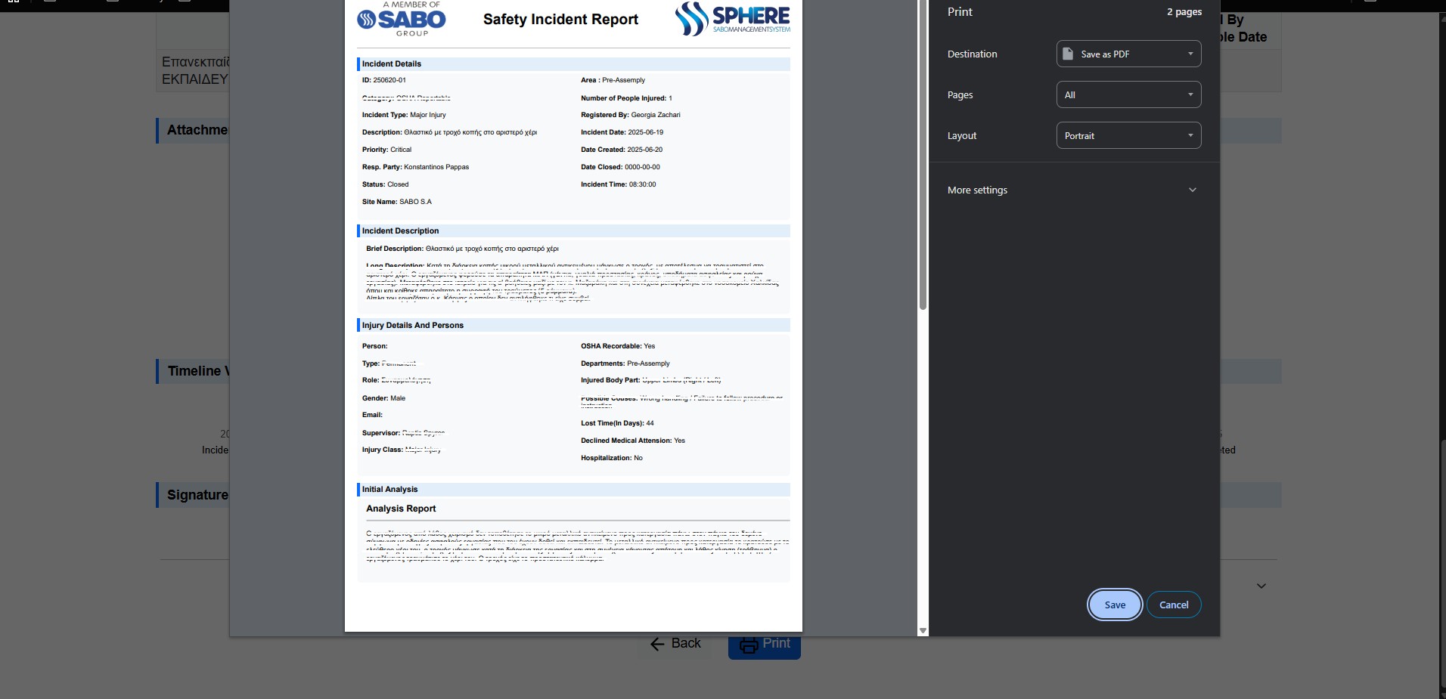Click "Hospitalization: No"
Screen dimensions: 1446x699
(x=611, y=458)
